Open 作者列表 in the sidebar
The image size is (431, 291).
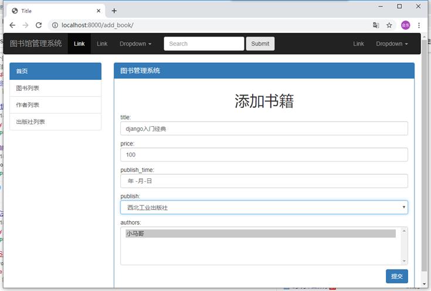[56, 105]
